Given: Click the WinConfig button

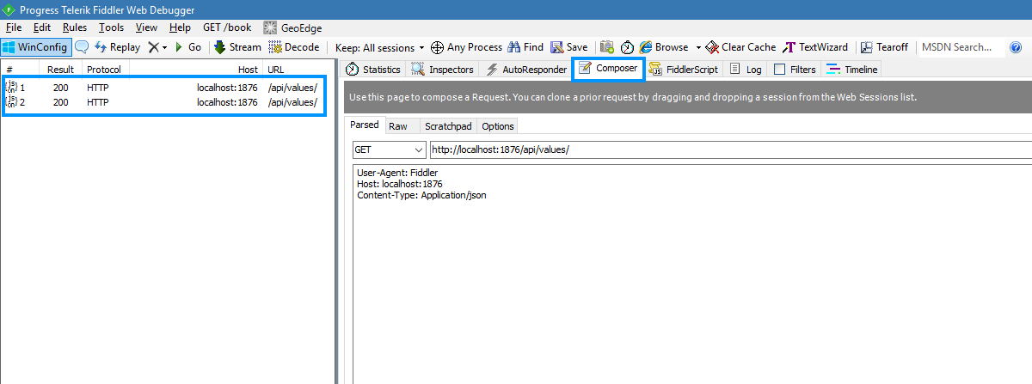Looking at the screenshot, I should 35,47.
